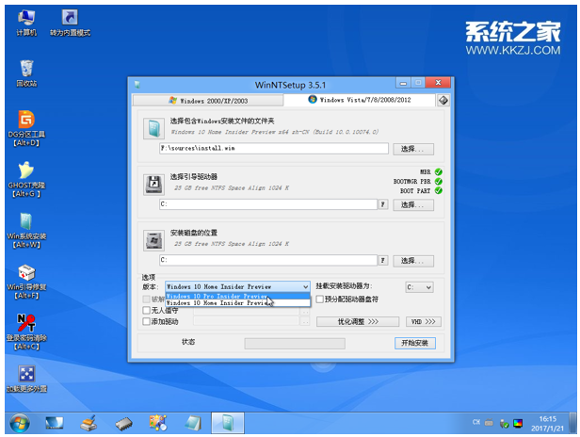Open VHD >>> options
The width and height of the screenshot is (580, 437).
(x=424, y=321)
